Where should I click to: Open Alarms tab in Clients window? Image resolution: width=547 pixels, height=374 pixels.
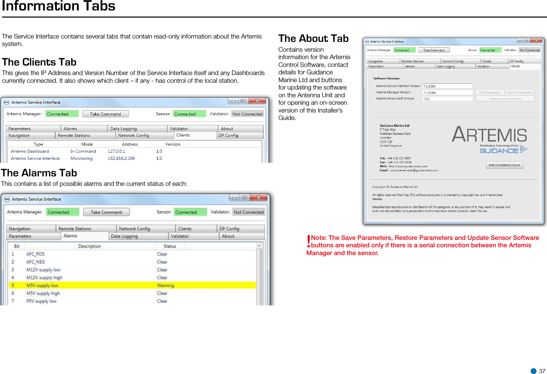click(x=84, y=129)
